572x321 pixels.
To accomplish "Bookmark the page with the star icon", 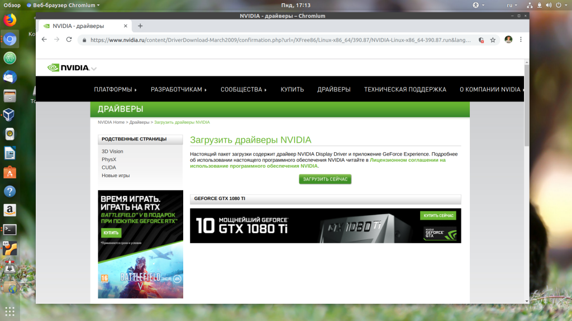I will coord(493,40).
